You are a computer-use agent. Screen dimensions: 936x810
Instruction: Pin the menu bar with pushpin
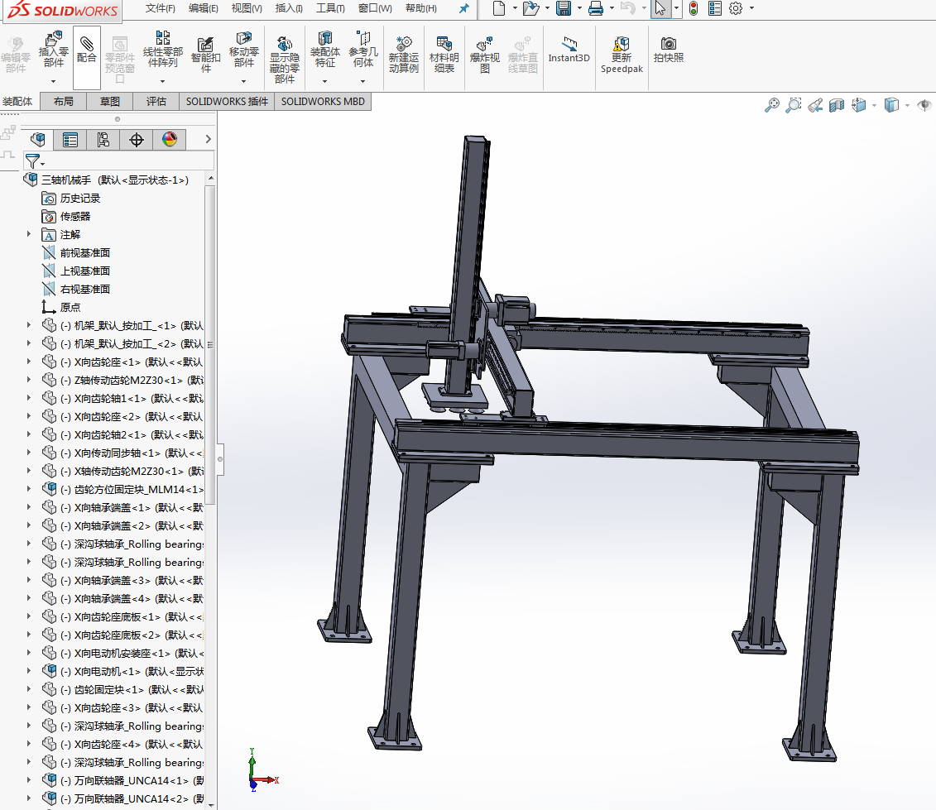463,8
